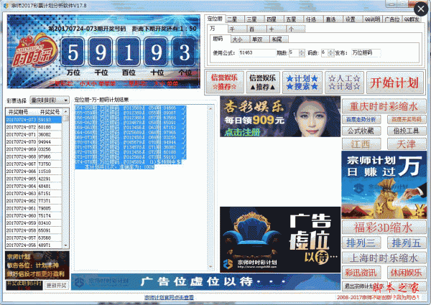Click the 江西 button
This screenshot has width=431, height=305.
click(x=361, y=144)
